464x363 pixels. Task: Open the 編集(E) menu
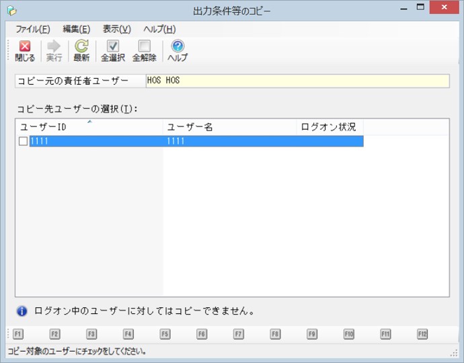point(77,30)
